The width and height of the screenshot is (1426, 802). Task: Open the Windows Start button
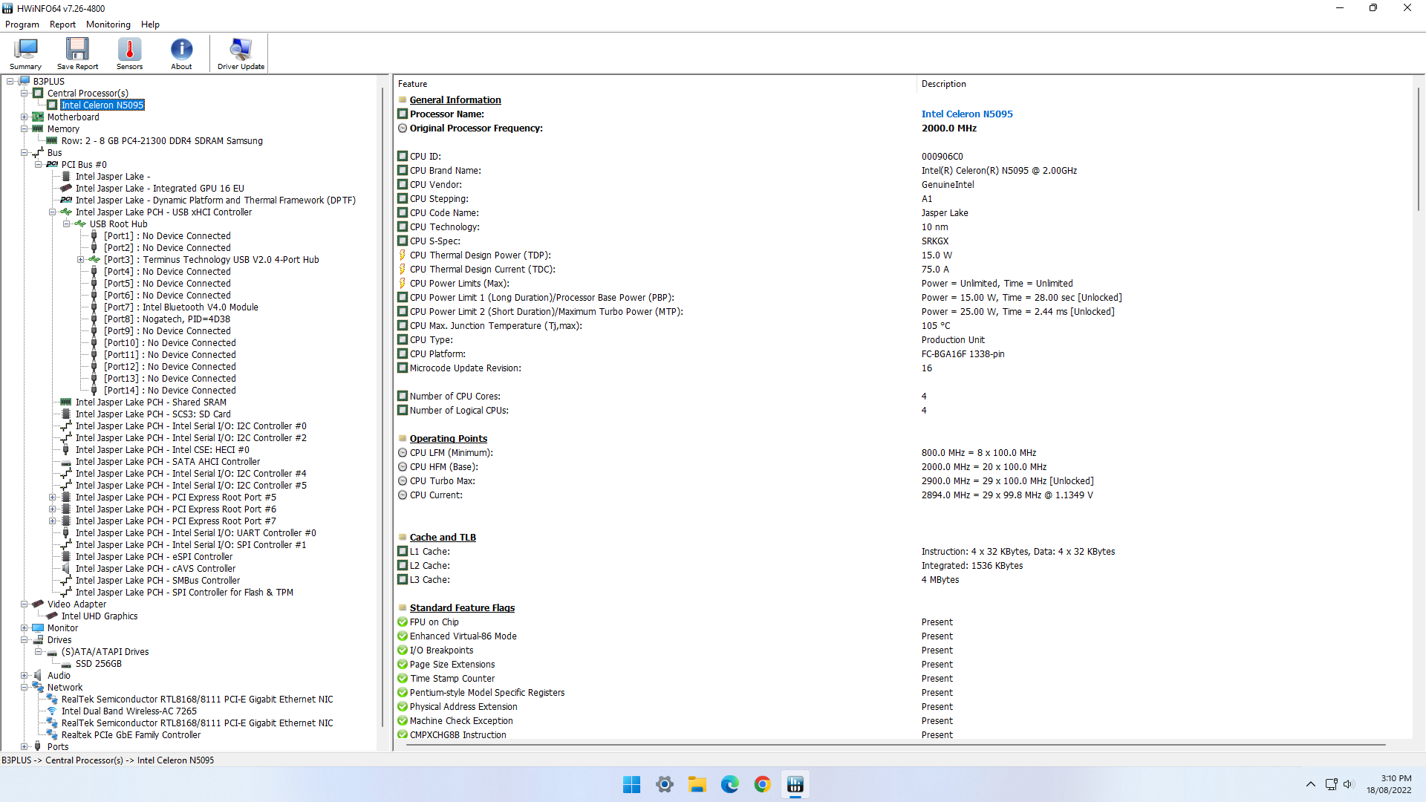(631, 784)
